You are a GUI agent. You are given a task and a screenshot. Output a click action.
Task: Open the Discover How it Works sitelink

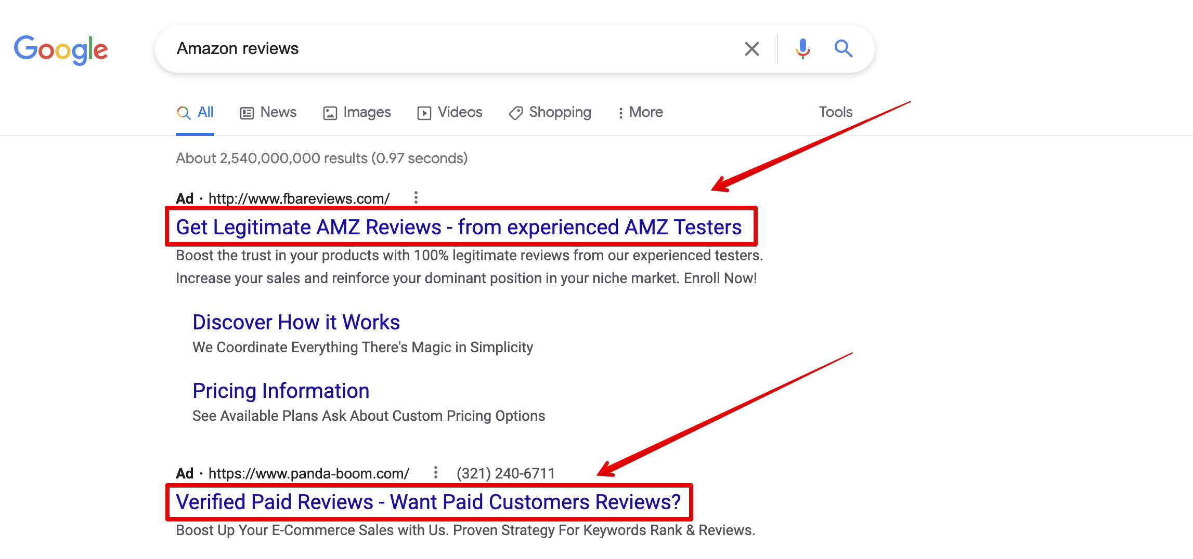(296, 322)
